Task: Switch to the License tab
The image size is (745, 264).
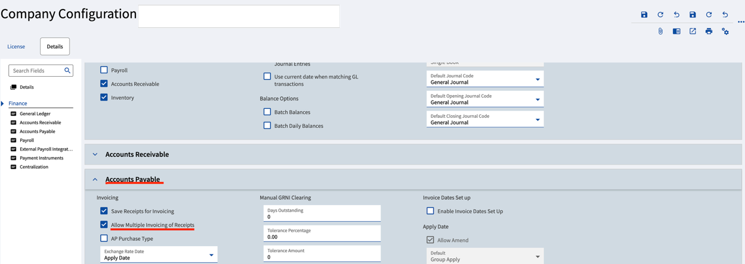Action: click(x=16, y=46)
